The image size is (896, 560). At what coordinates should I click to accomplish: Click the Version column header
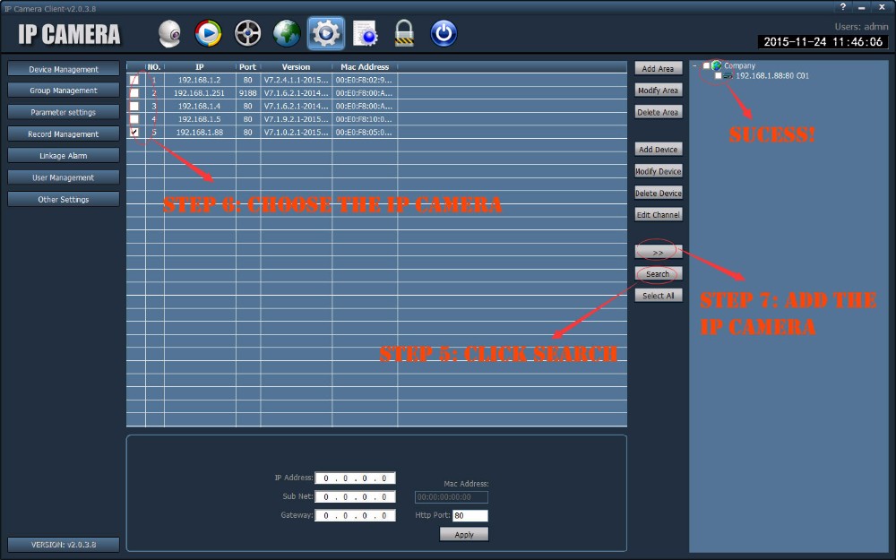(296, 67)
